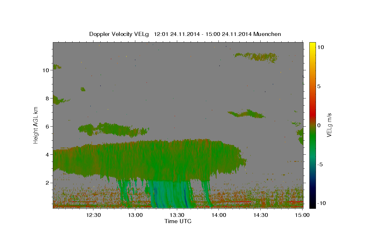Click the 'Height AGL km' axis title
375x250 pixels.
[36, 125]
